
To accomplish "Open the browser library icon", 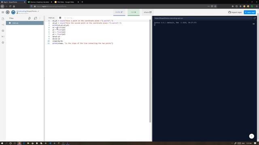I will point(233,6).
